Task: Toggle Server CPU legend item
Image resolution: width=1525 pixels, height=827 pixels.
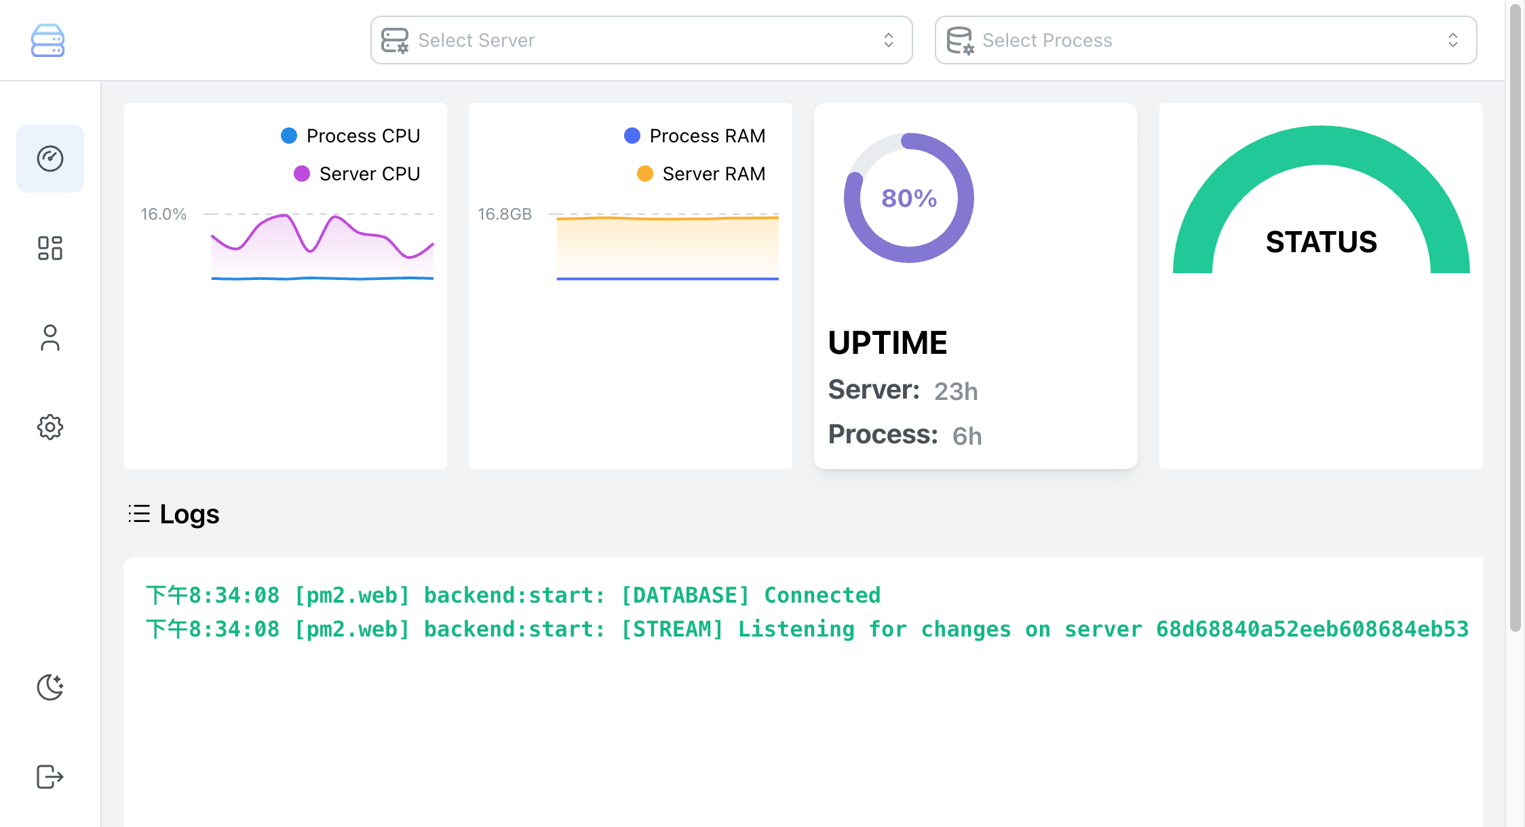Action: click(357, 174)
